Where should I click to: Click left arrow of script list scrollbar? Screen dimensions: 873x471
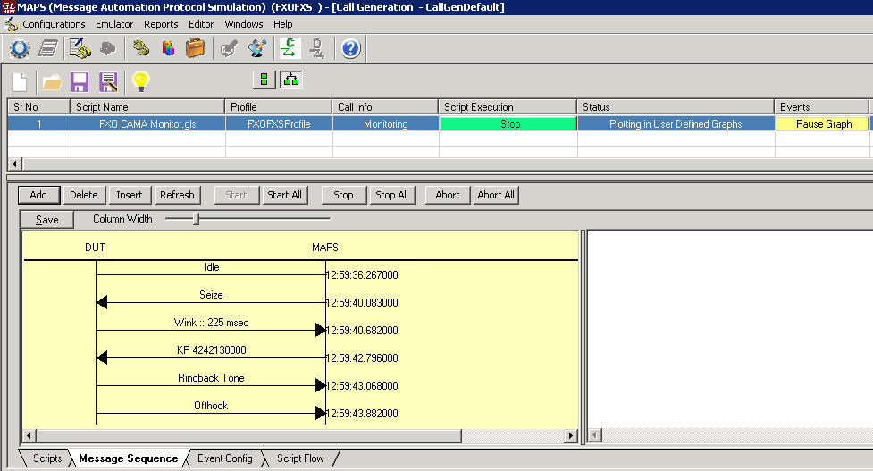tap(14, 164)
